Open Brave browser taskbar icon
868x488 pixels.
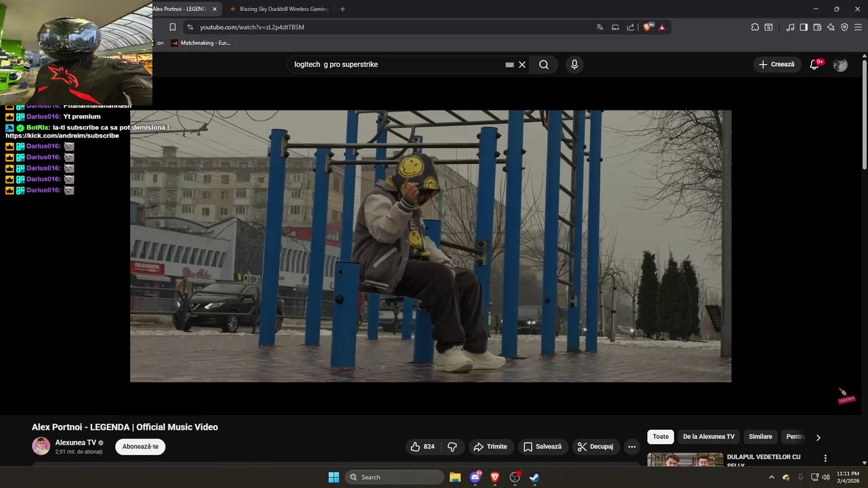(x=495, y=477)
